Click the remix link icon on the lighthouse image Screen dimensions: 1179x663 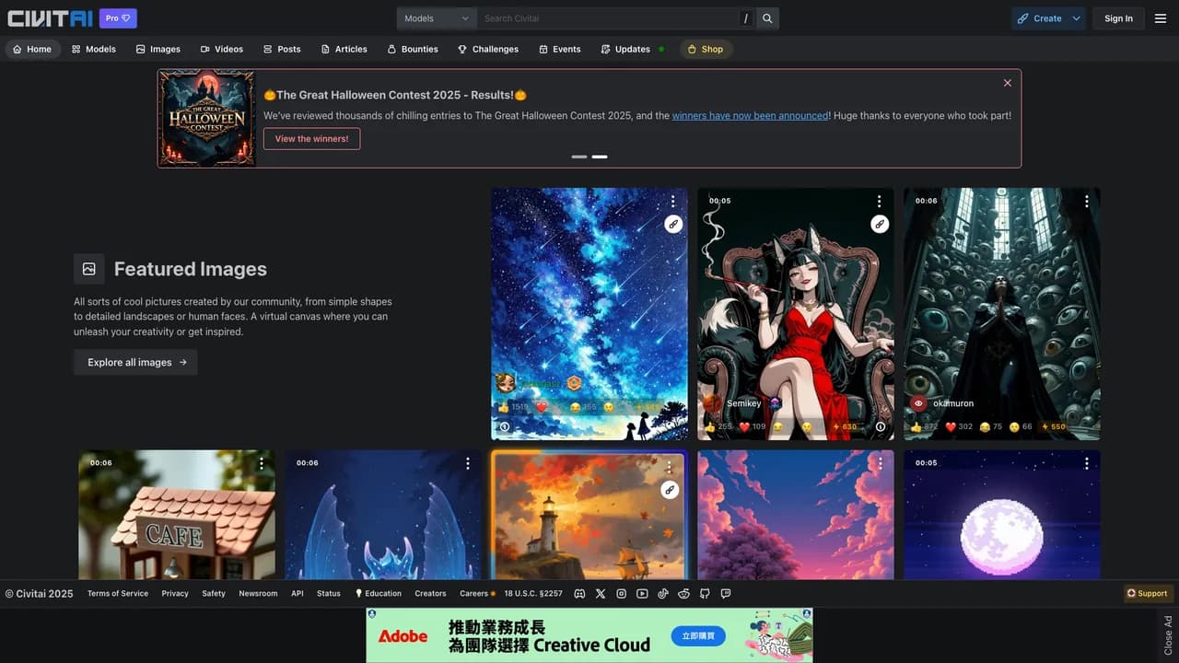coord(670,490)
